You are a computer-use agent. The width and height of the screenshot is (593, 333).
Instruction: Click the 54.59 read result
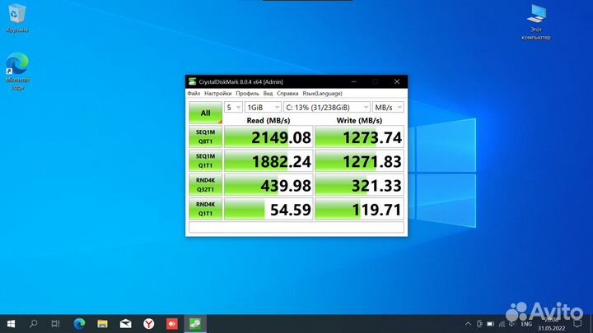[268, 209]
